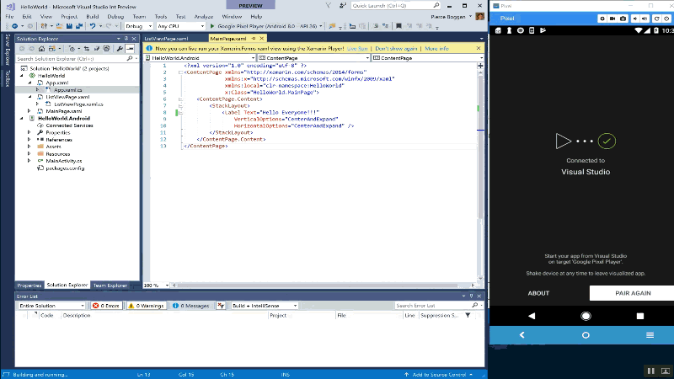
Task: Expand the Properties tree node
Action: pyautogui.click(x=29, y=132)
